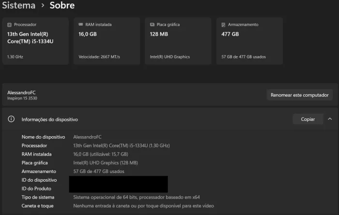The image size is (339, 215).
Task: Open the Processador summary card
Action: coord(36,41)
